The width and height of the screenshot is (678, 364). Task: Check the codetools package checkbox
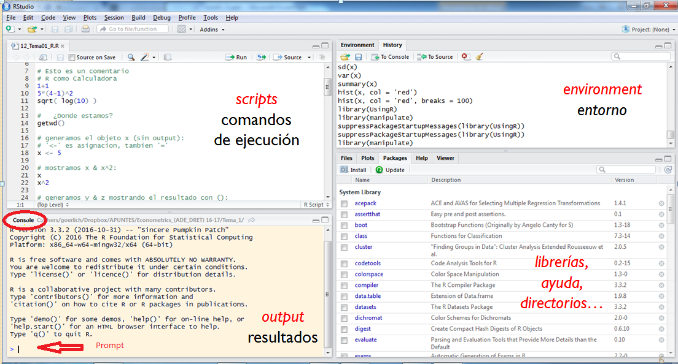coord(344,264)
